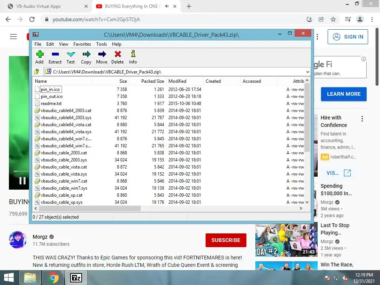The image size is (380, 285).
Task: Open Chrome from the taskbar
Action: [x=53, y=278]
